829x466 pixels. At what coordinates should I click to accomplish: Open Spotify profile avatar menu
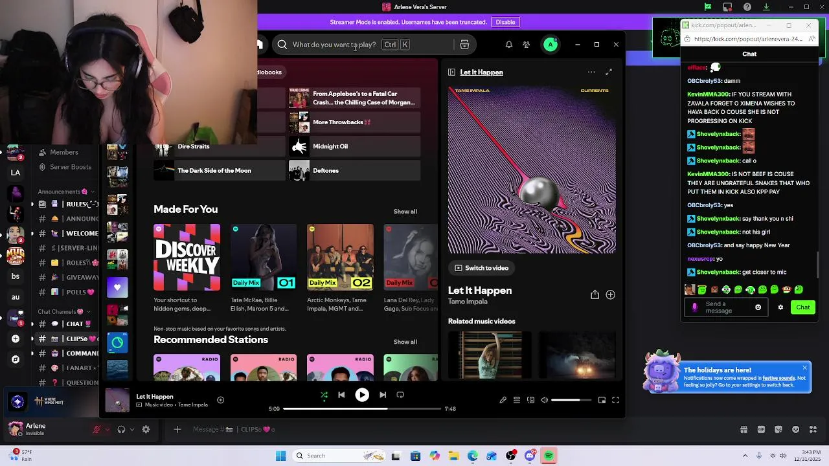[x=551, y=45]
